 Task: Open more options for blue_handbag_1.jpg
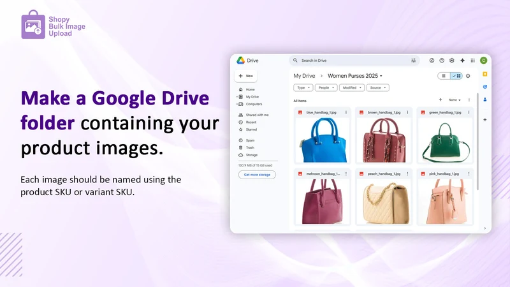tap(346, 113)
